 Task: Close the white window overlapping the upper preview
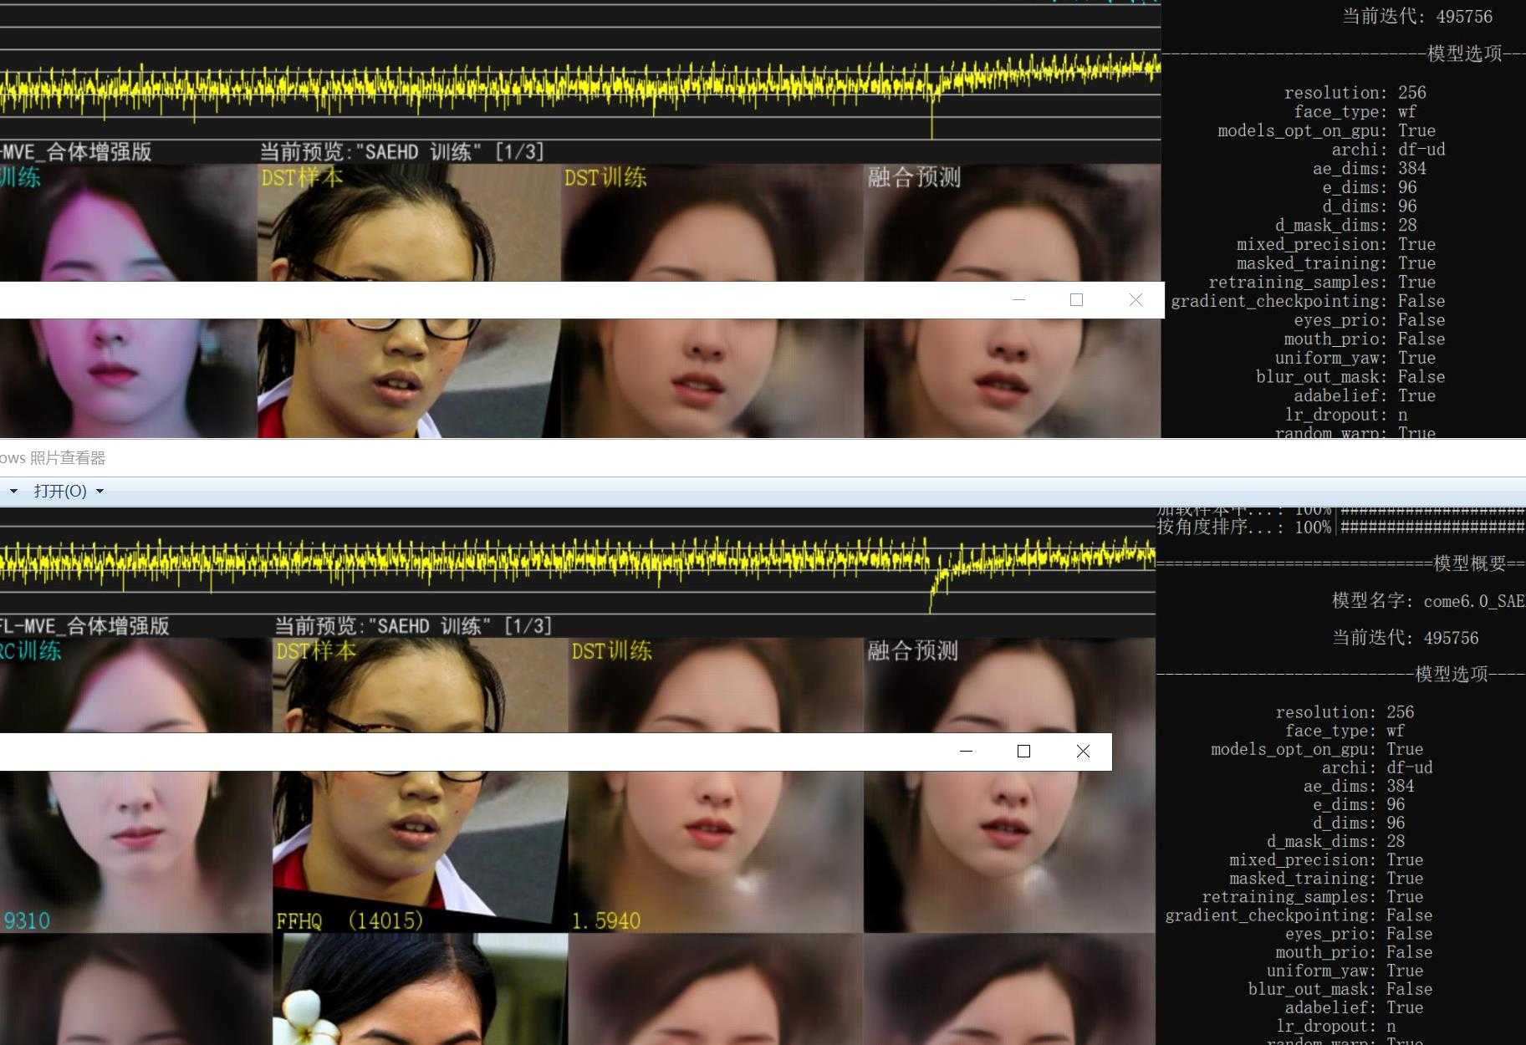click(x=1136, y=299)
